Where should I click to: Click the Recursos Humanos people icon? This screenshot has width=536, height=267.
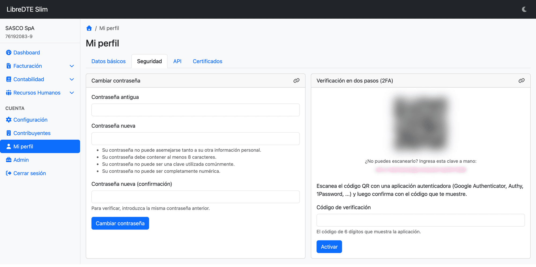(9, 93)
